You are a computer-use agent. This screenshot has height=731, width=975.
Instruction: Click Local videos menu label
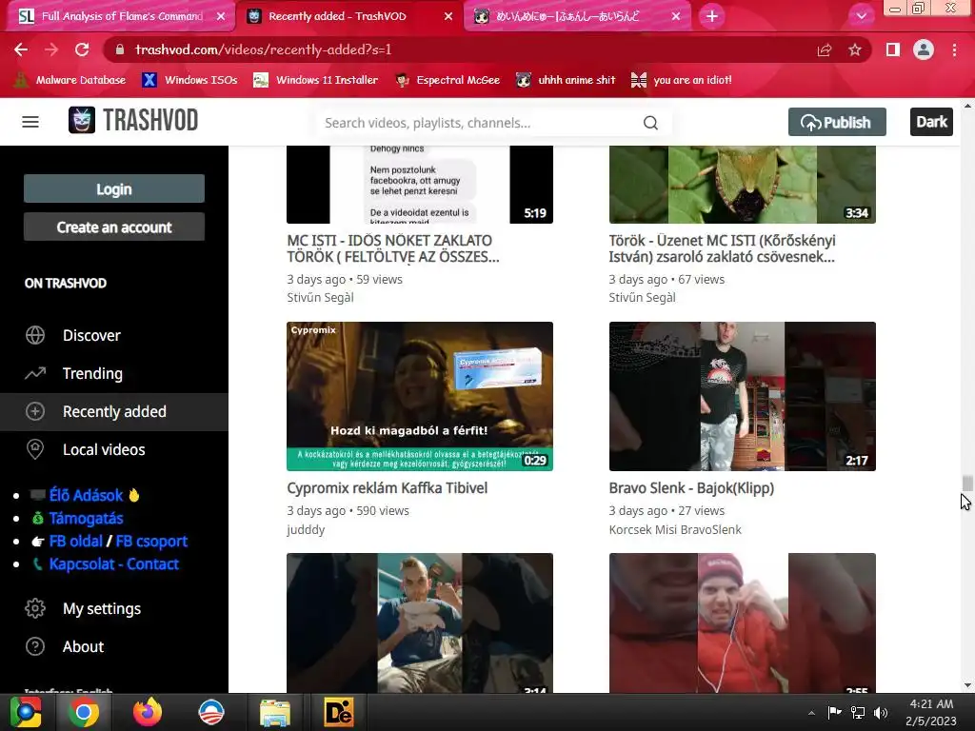click(104, 449)
